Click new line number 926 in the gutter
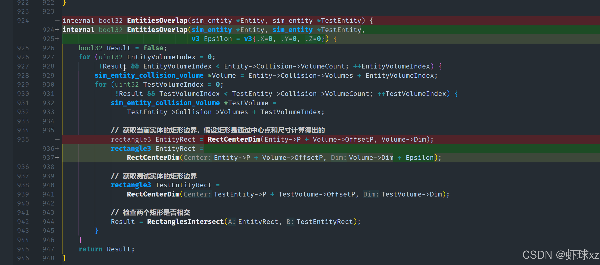The width and height of the screenshot is (600, 265). 48,48
